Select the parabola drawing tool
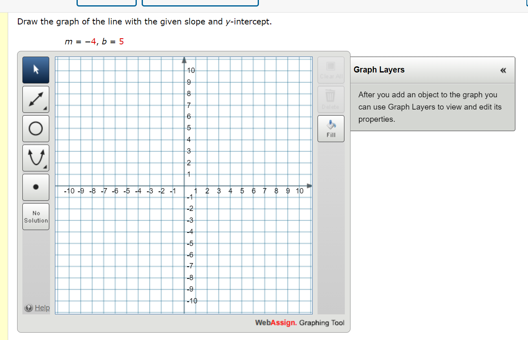The image size is (528, 340). [x=35, y=158]
